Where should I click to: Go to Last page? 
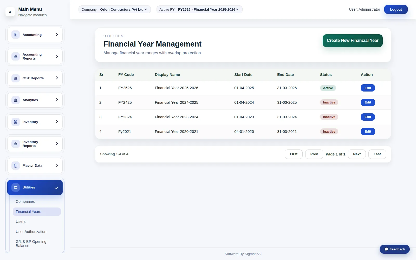coord(377,154)
